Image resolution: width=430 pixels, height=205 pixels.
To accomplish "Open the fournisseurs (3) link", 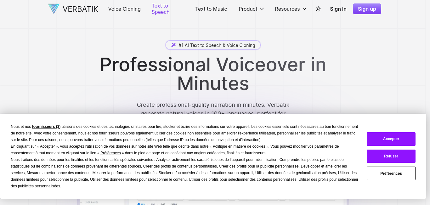I will click(46, 127).
